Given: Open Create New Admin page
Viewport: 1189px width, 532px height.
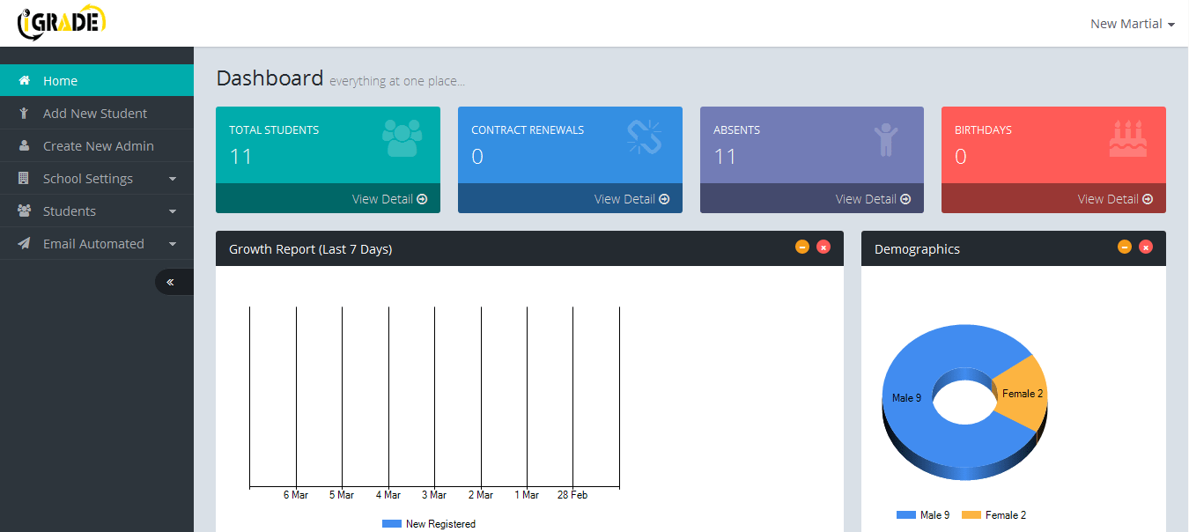Looking at the screenshot, I should [97, 145].
